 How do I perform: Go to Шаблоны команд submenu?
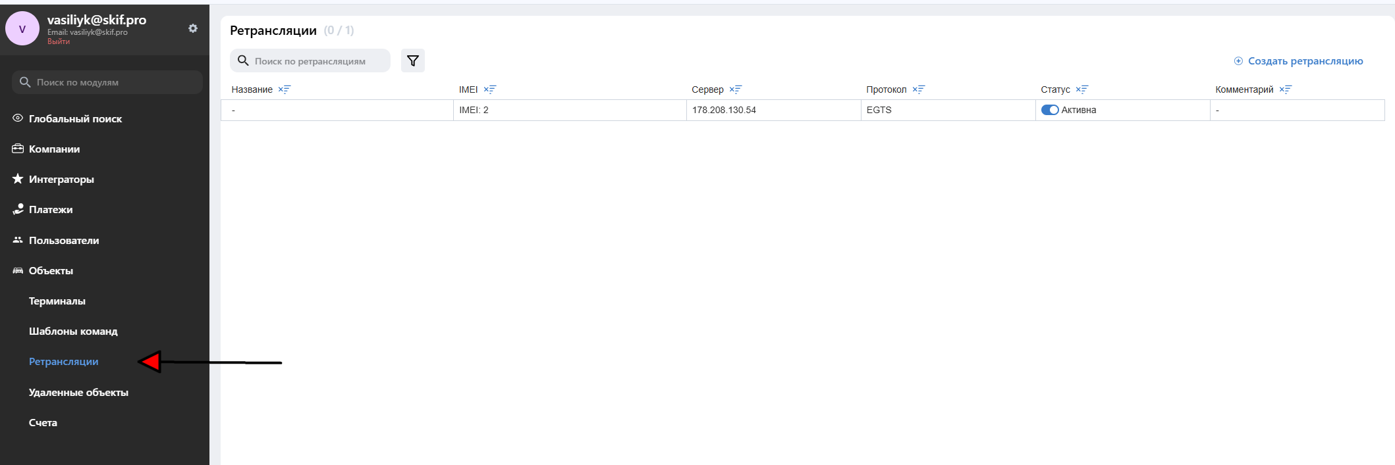(73, 331)
